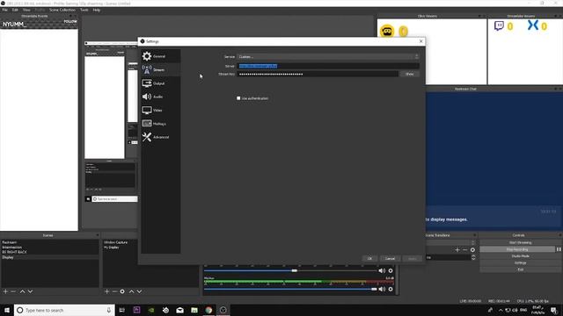Adjust transition duration stepper arrows

(473, 257)
